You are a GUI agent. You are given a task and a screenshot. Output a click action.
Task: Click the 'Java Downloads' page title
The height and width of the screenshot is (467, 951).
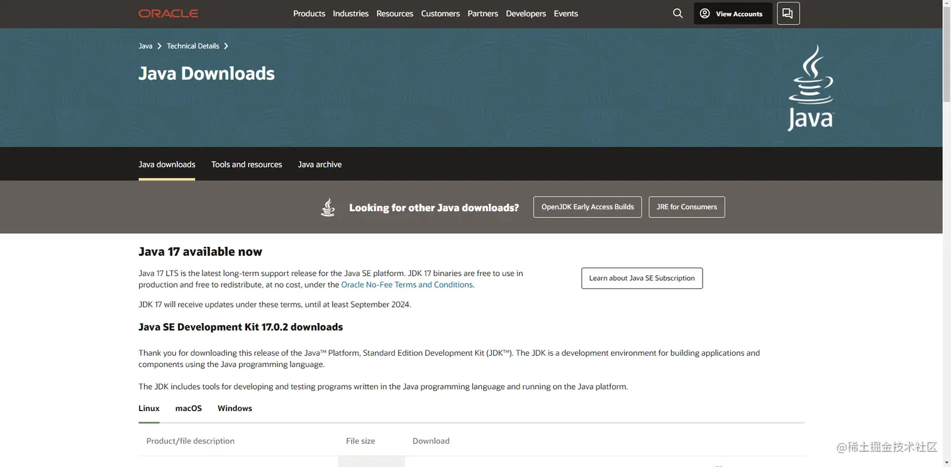tap(206, 74)
